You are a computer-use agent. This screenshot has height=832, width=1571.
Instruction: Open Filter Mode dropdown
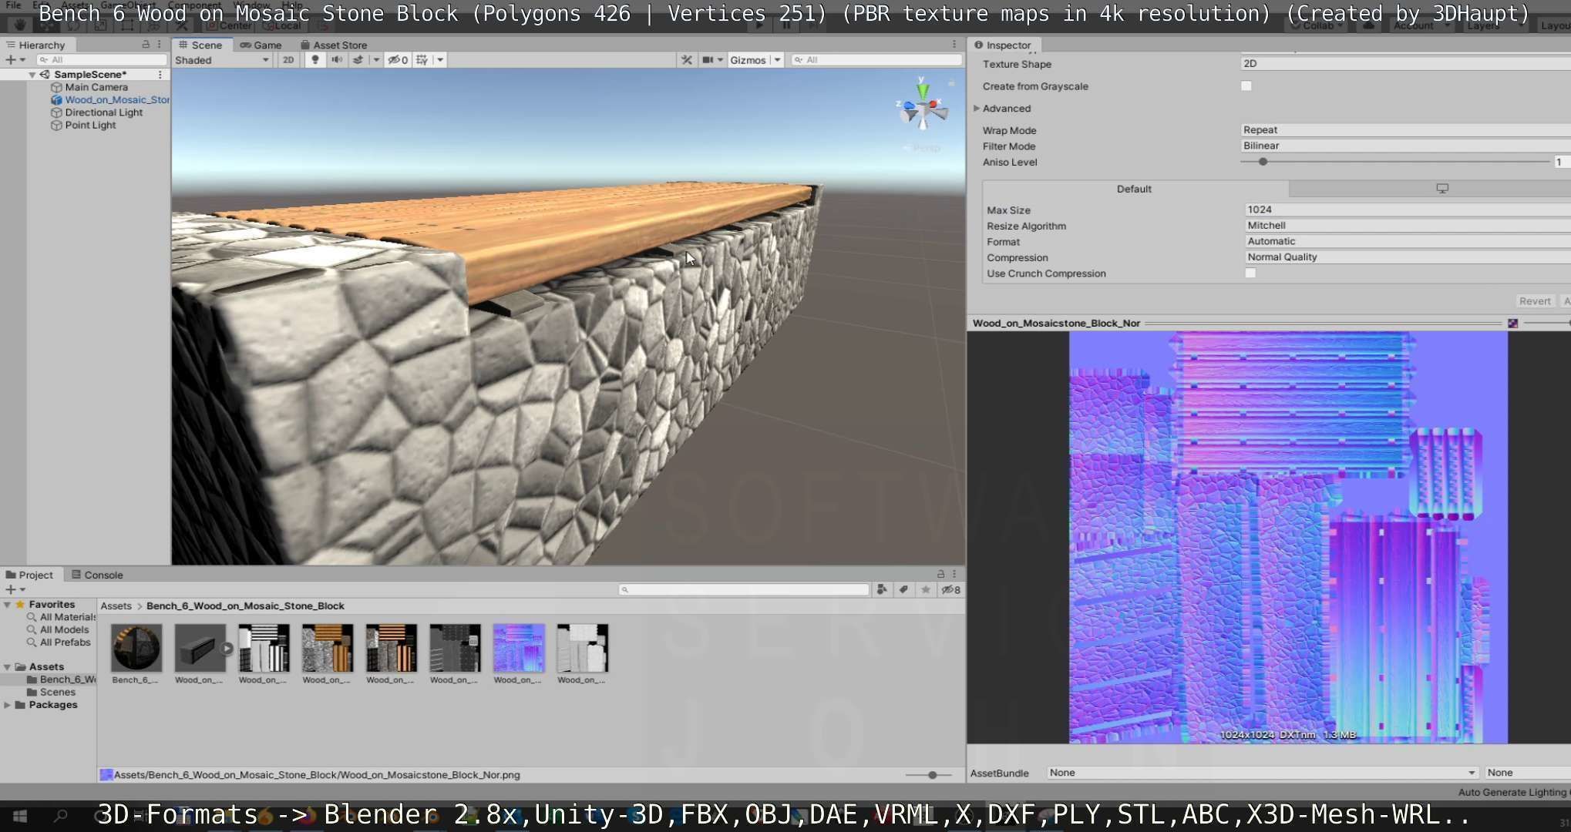tap(1405, 146)
